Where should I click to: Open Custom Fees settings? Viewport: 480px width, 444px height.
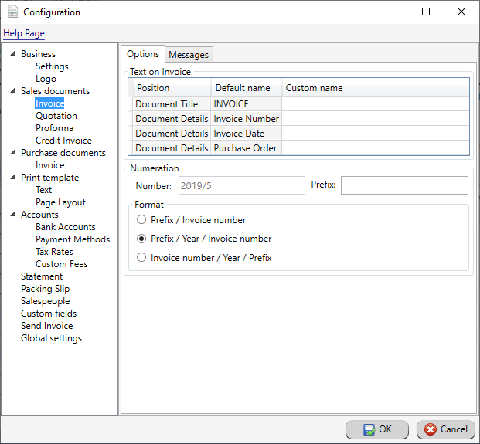click(x=62, y=264)
